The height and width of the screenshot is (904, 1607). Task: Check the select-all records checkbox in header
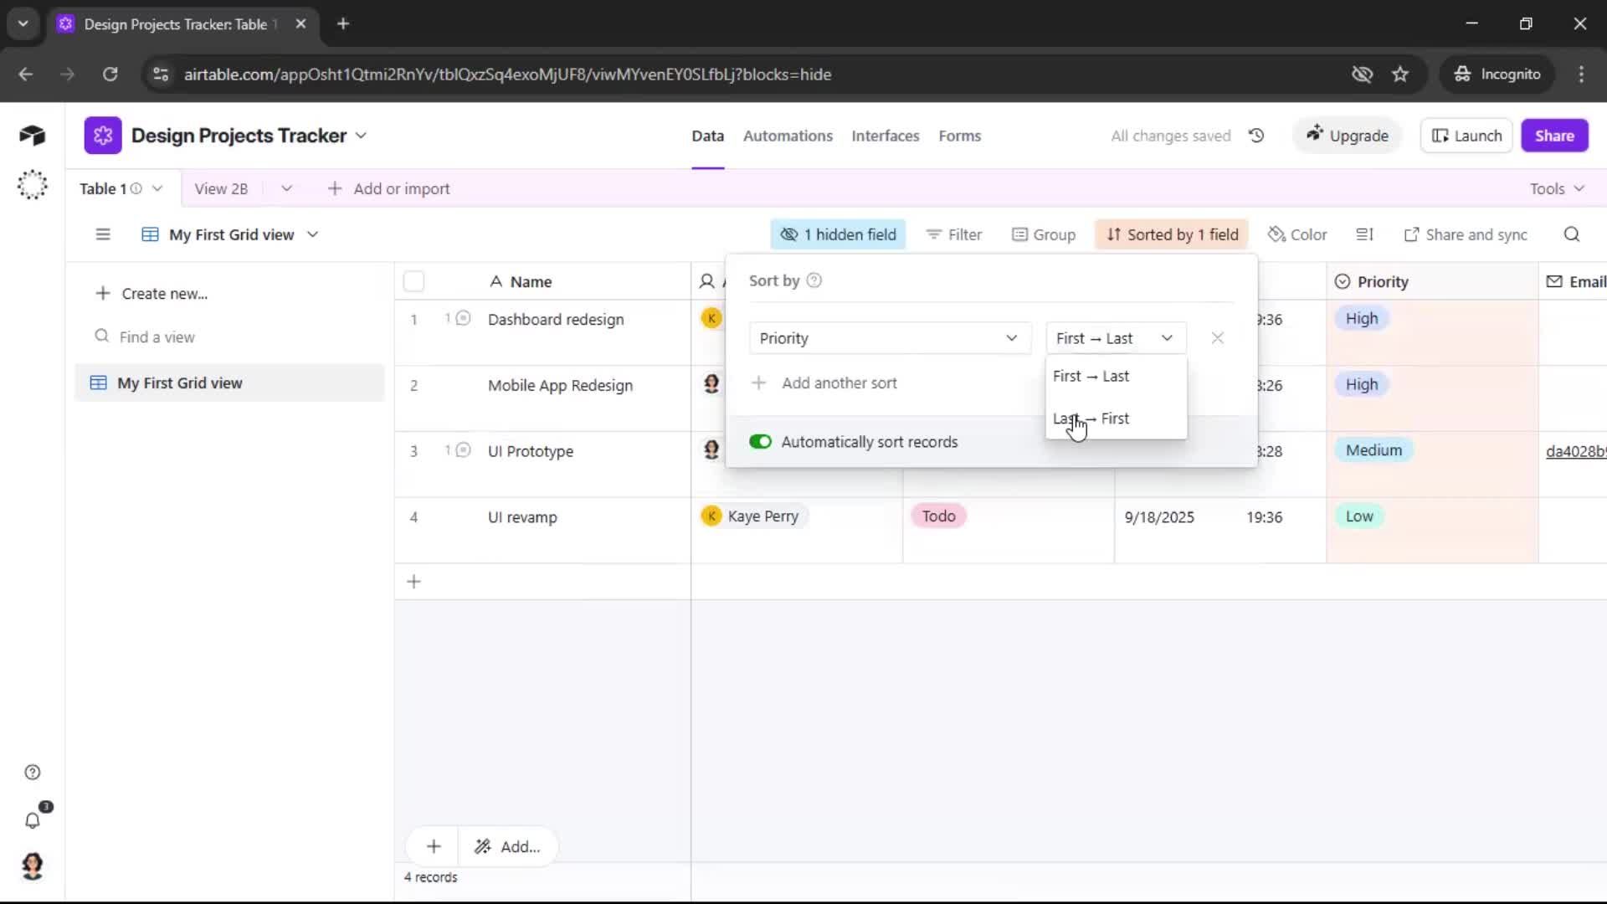coord(413,281)
